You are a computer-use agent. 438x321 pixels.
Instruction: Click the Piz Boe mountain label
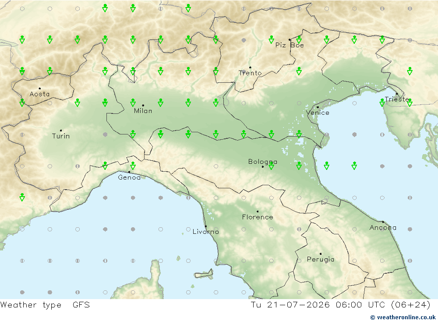pos(290,45)
